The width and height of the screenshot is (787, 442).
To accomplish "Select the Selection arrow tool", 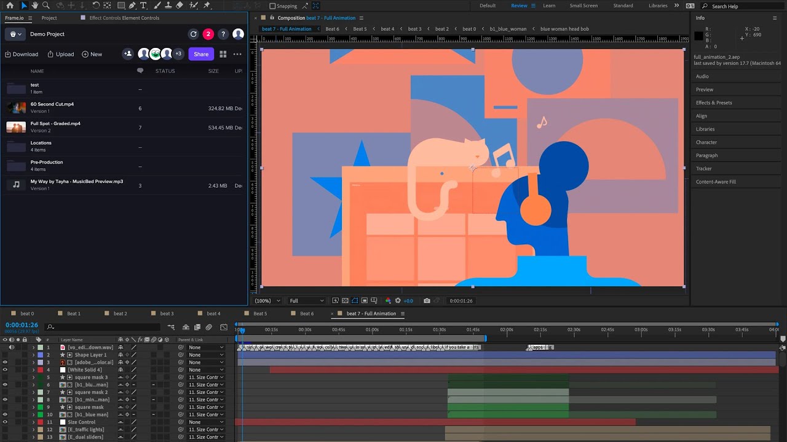I will [x=25, y=6].
